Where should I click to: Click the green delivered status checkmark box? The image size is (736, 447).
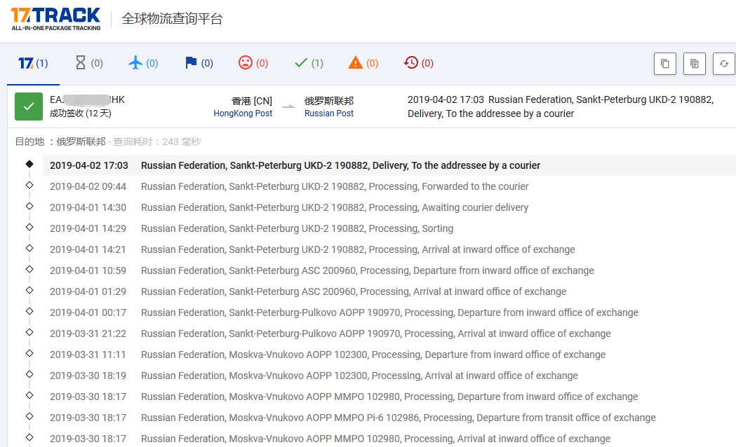click(29, 106)
